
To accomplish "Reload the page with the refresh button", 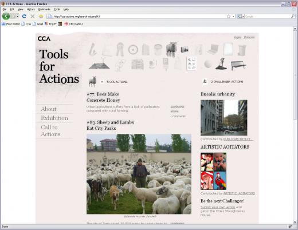I will point(24,17).
